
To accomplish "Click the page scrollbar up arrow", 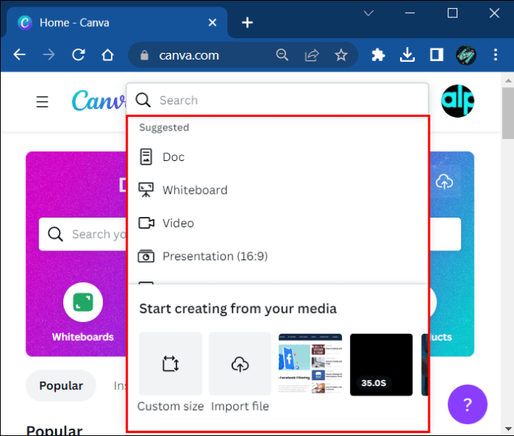I will [x=508, y=80].
